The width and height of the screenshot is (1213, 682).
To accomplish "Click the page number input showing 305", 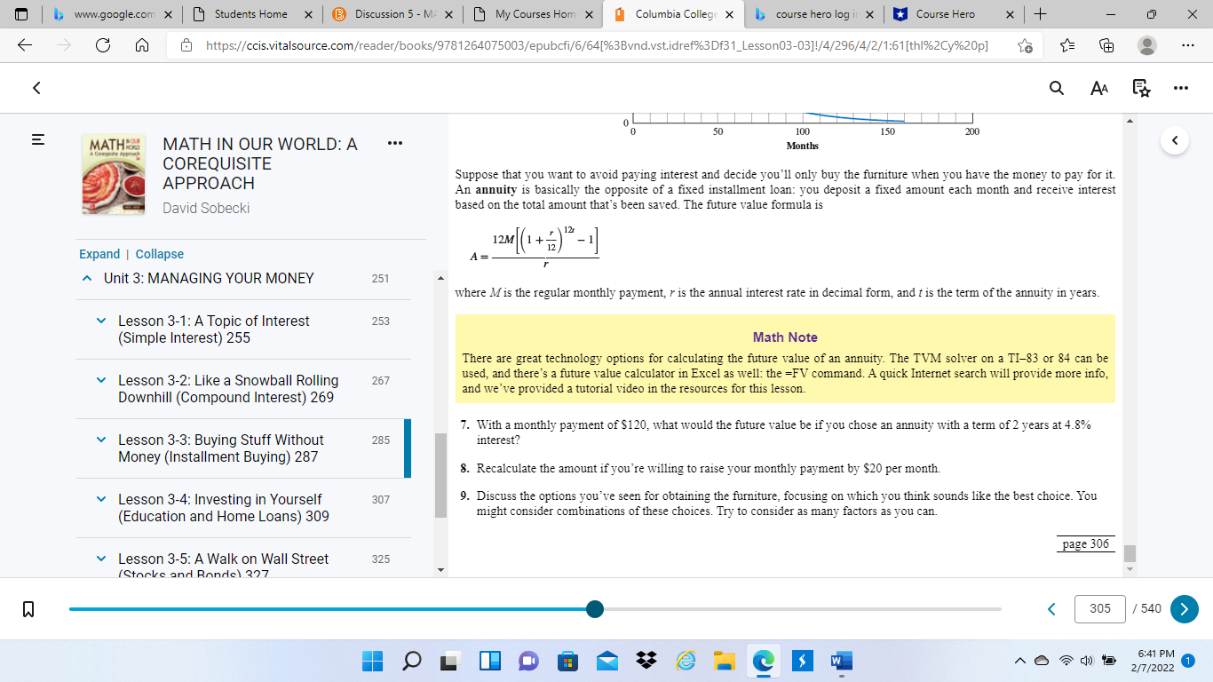I will [1099, 609].
